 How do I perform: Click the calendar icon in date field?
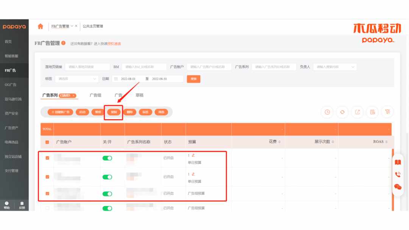tap(116, 79)
